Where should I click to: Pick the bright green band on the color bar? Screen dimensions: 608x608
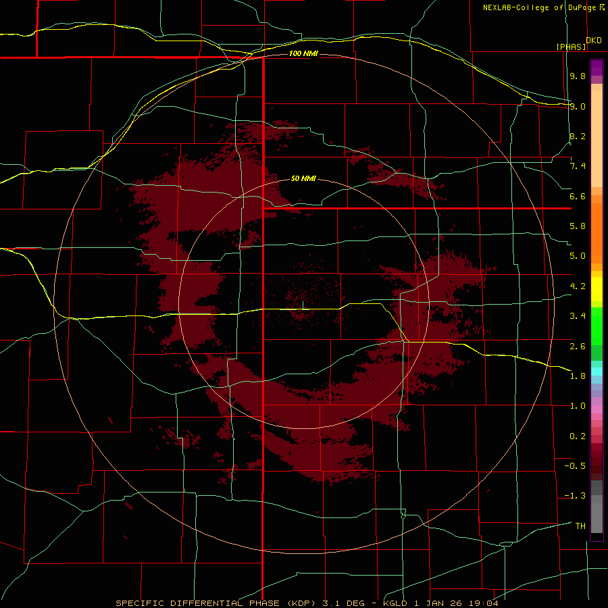pyautogui.click(x=597, y=328)
